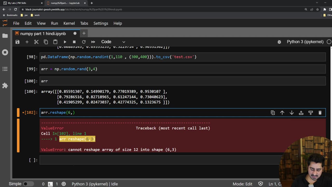This screenshot has width=332, height=187.
Task: Delete cell 102 with trash icon
Action: (320, 113)
